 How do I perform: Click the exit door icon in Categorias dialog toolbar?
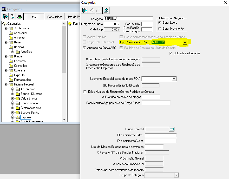click(x=84, y=10)
